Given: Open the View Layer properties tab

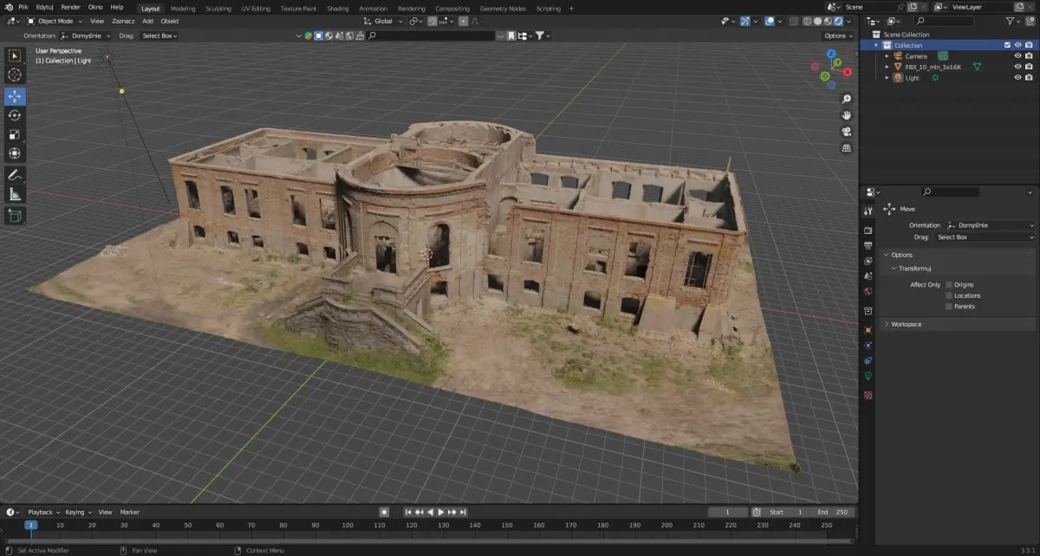Looking at the screenshot, I should tap(868, 261).
